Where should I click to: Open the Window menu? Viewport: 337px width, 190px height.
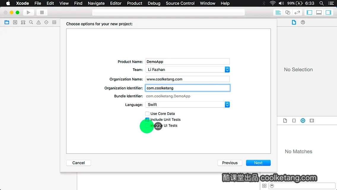pos(207,3)
